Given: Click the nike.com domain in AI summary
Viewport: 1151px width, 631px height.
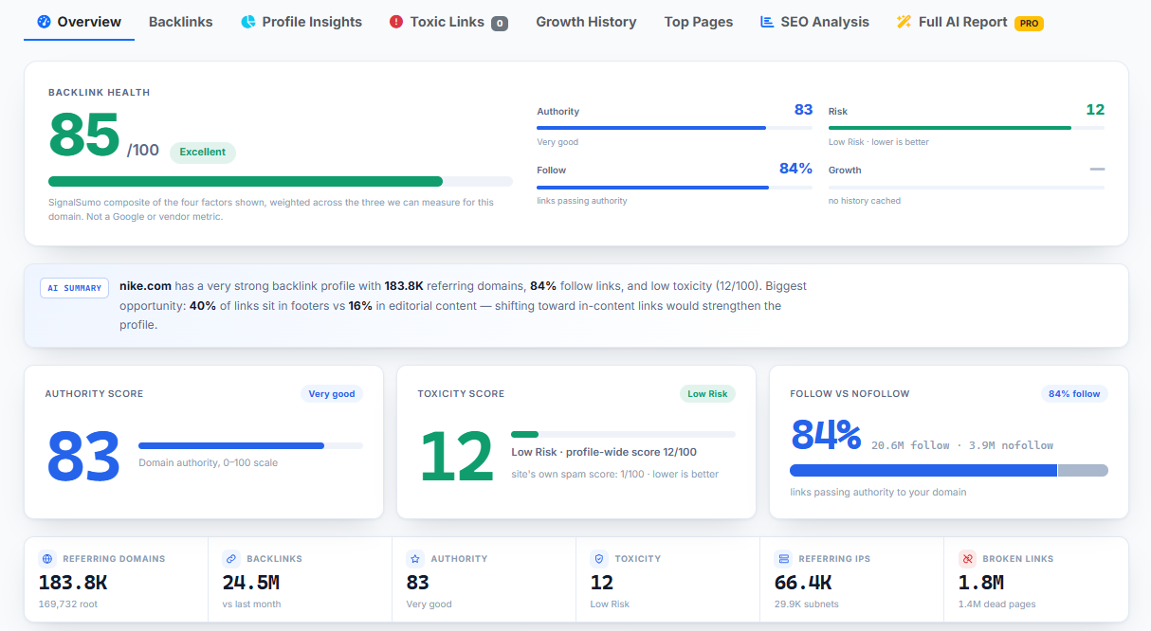Looking at the screenshot, I should pyautogui.click(x=145, y=285).
